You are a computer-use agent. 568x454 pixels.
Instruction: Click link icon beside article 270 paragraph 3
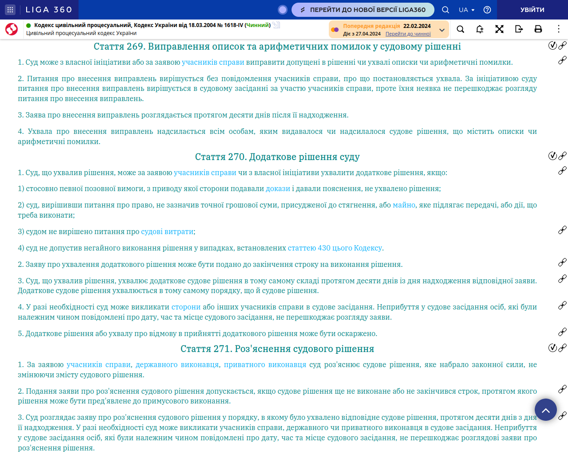[x=562, y=278]
